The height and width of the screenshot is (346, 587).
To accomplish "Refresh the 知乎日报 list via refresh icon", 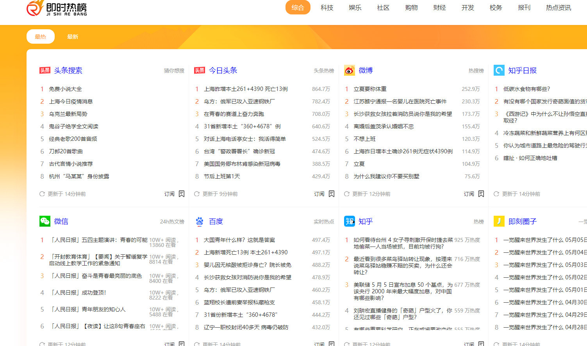I will 496,194.
